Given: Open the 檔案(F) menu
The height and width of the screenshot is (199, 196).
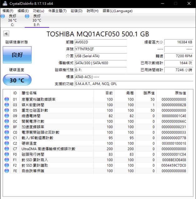Looking at the screenshot, I should [x=8, y=11].
